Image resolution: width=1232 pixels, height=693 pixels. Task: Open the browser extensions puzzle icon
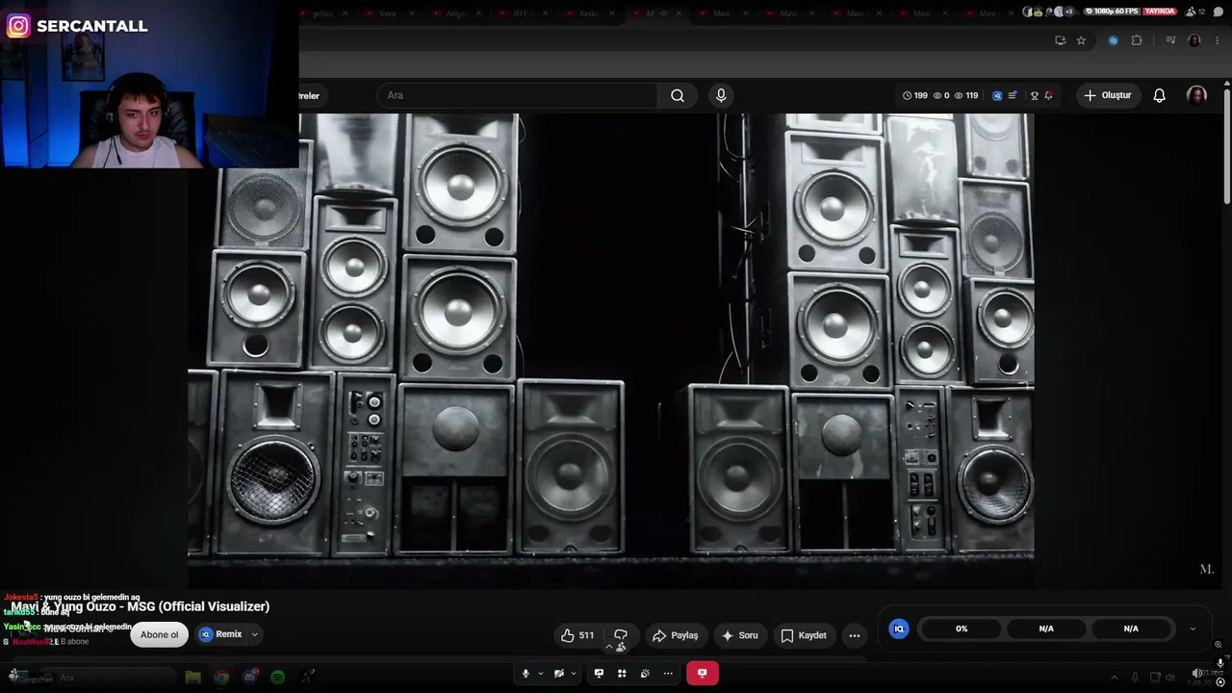tap(1137, 40)
